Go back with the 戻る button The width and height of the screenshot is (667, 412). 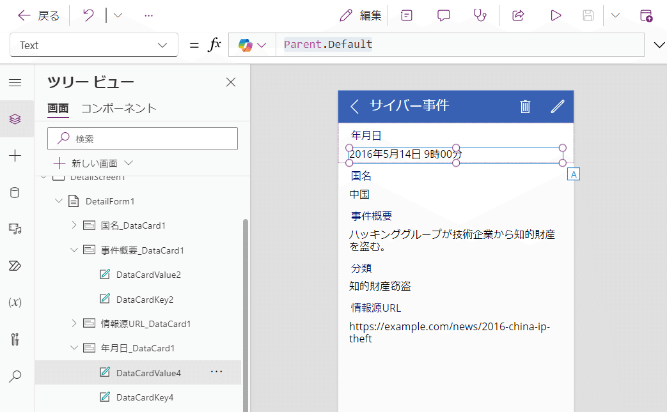point(38,16)
